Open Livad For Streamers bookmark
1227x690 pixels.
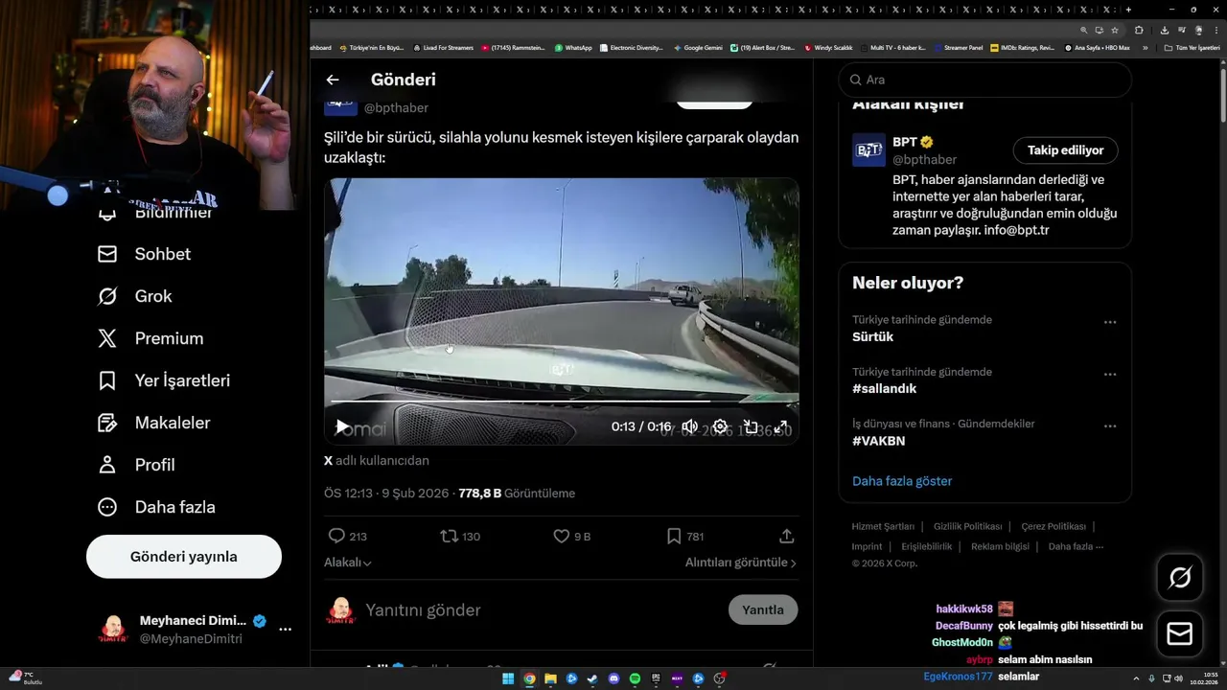[443, 47]
